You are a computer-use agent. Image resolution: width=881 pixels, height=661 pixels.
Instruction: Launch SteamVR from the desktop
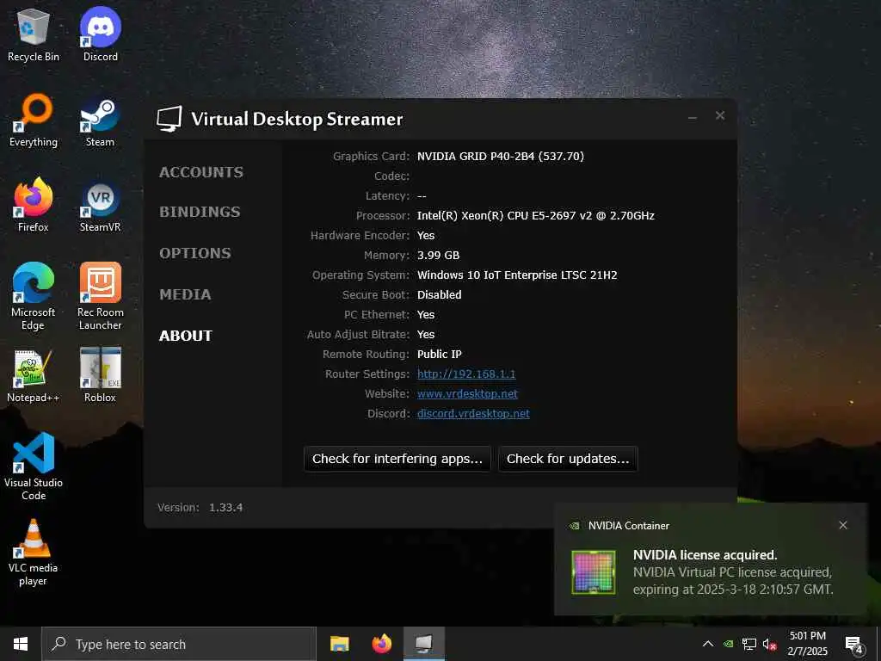[100, 205]
